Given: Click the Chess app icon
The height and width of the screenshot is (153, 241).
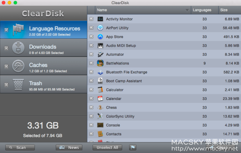Looking at the screenshot, I should pos(100,107).
